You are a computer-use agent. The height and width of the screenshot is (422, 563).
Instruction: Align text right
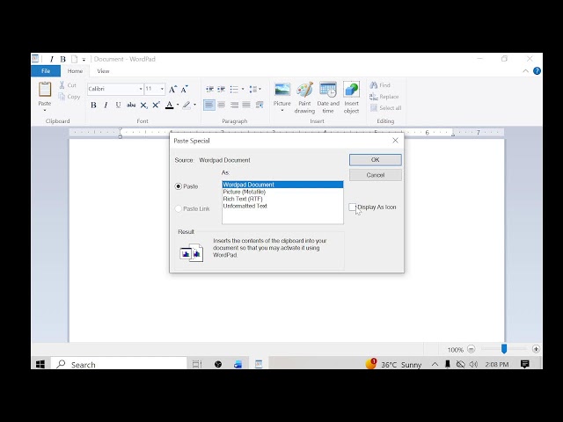(x=234, y=105)
